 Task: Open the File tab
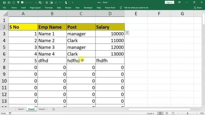pyautogui.click(x=4, y=8)
